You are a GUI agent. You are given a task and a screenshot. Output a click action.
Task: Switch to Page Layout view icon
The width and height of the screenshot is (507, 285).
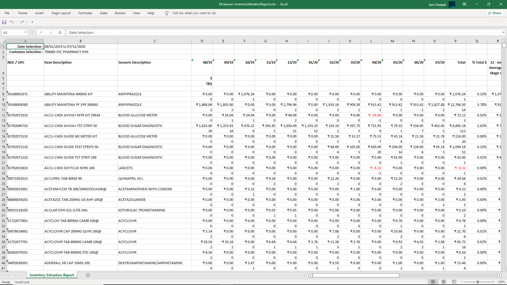click(x=444, y=282)
